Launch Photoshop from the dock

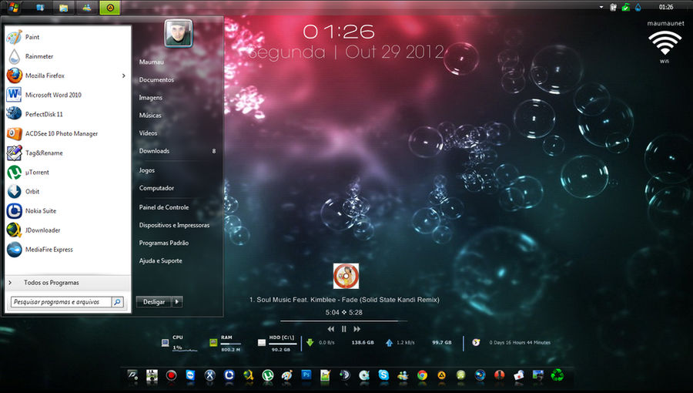click(x=306, y=375)
